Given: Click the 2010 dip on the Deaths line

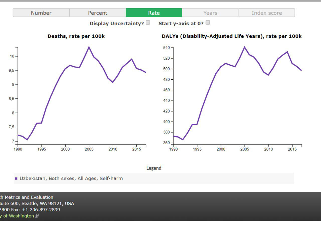Looking at the screenshot, I should (x=113, y=82).
